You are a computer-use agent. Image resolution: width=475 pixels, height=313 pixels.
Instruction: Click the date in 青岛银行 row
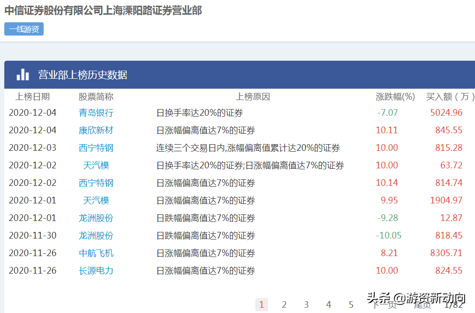[32, 112]
